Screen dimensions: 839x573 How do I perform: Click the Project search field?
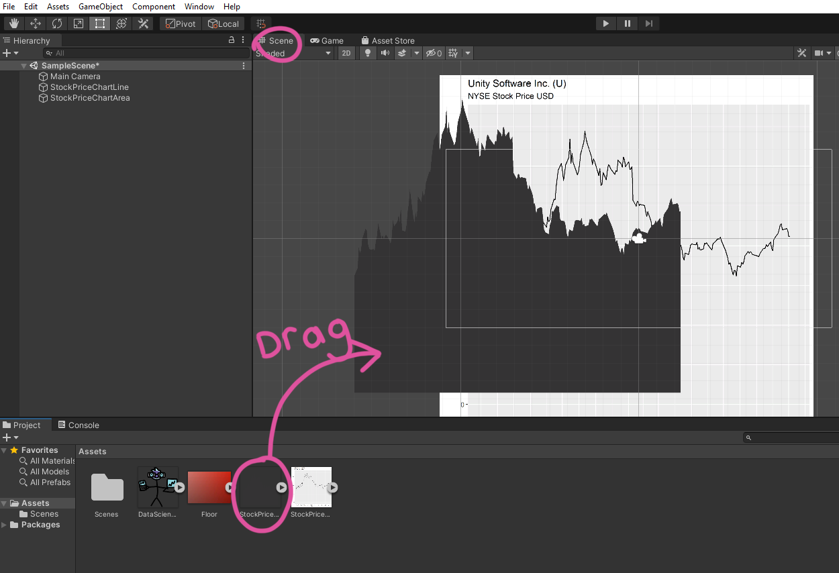point(791,437)
